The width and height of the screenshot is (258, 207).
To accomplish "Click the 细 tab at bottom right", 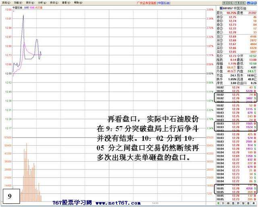I will (229, 203).
